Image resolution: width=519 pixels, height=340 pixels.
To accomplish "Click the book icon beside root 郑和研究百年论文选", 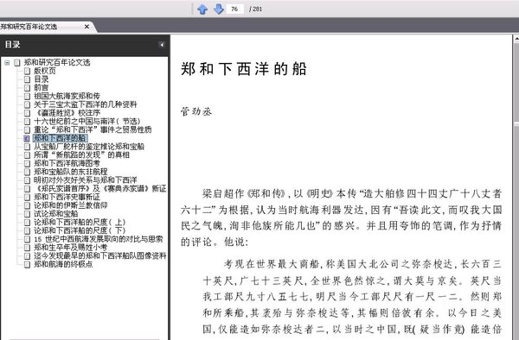I will (17, 63).
